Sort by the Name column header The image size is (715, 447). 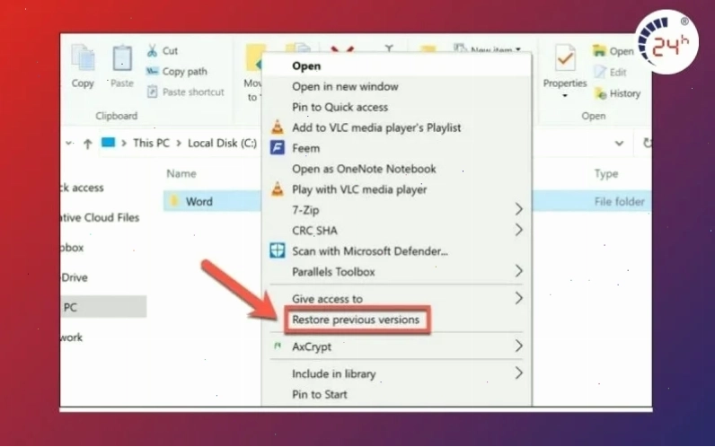pos(181,173)
